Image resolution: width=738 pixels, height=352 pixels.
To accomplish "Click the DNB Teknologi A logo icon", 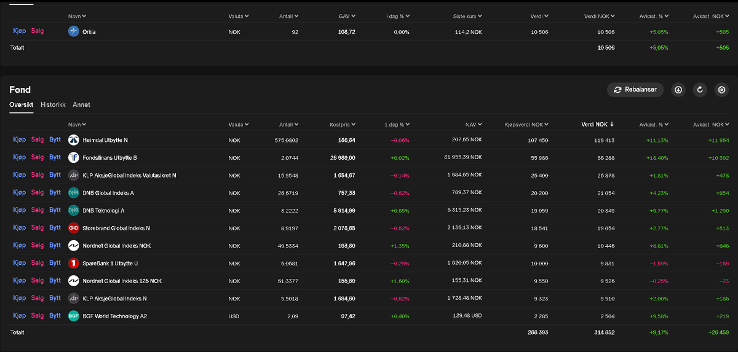I will (74, 210).
